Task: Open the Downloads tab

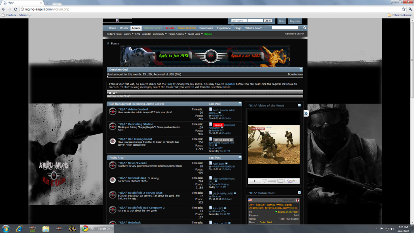Action: pyautogui.click(x=206, y=28)
